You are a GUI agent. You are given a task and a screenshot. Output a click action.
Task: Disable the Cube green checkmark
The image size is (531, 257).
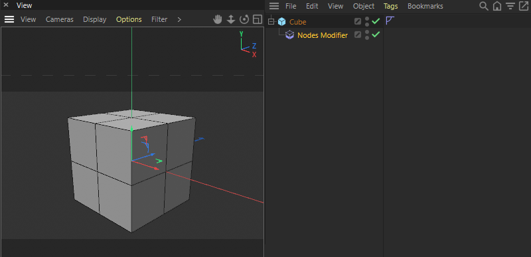(376, 21)
